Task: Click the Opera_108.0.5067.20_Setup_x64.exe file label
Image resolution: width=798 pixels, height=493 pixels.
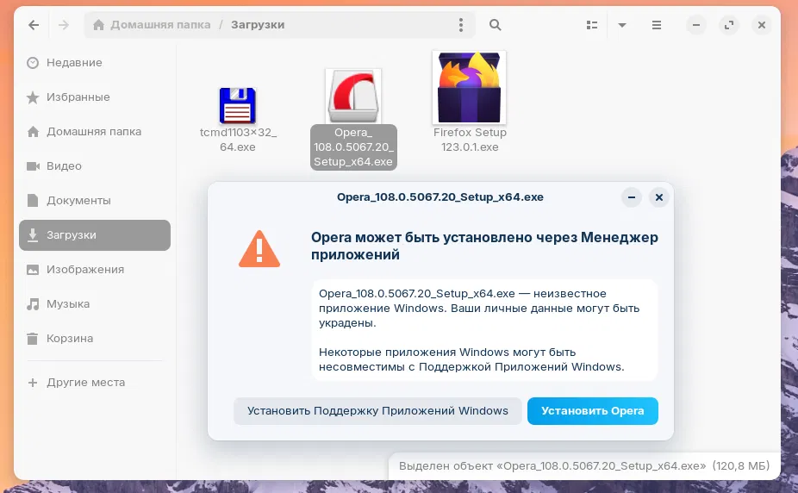Action: coord(353,147)
